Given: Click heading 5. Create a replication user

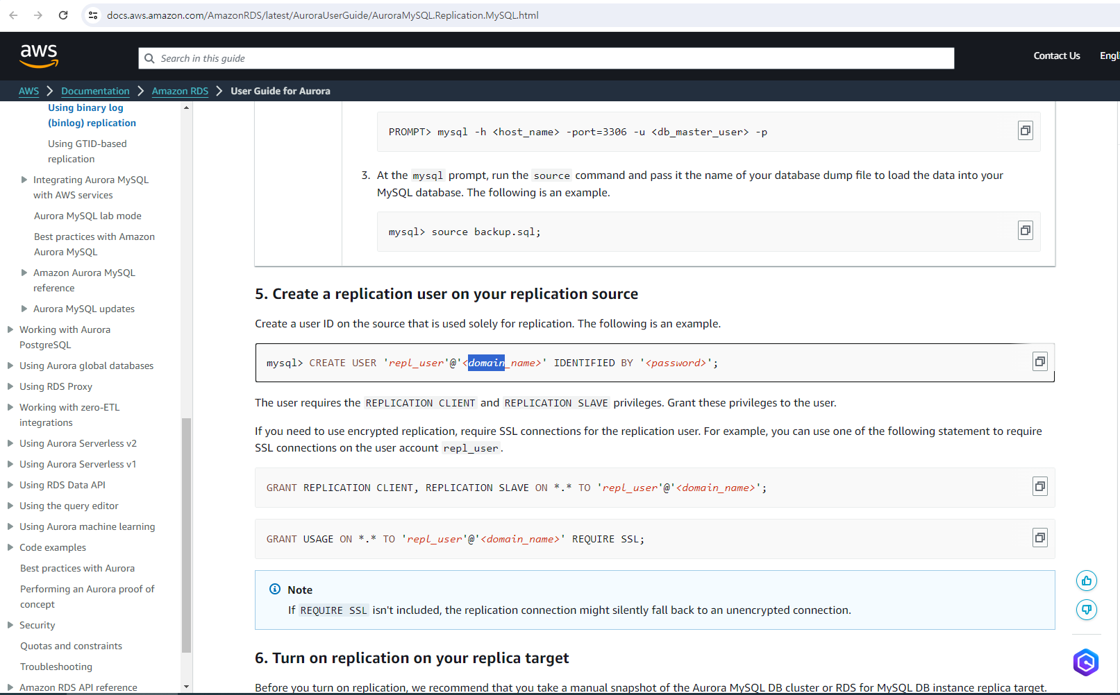Looking at the screenshot, I should (446, 294).
